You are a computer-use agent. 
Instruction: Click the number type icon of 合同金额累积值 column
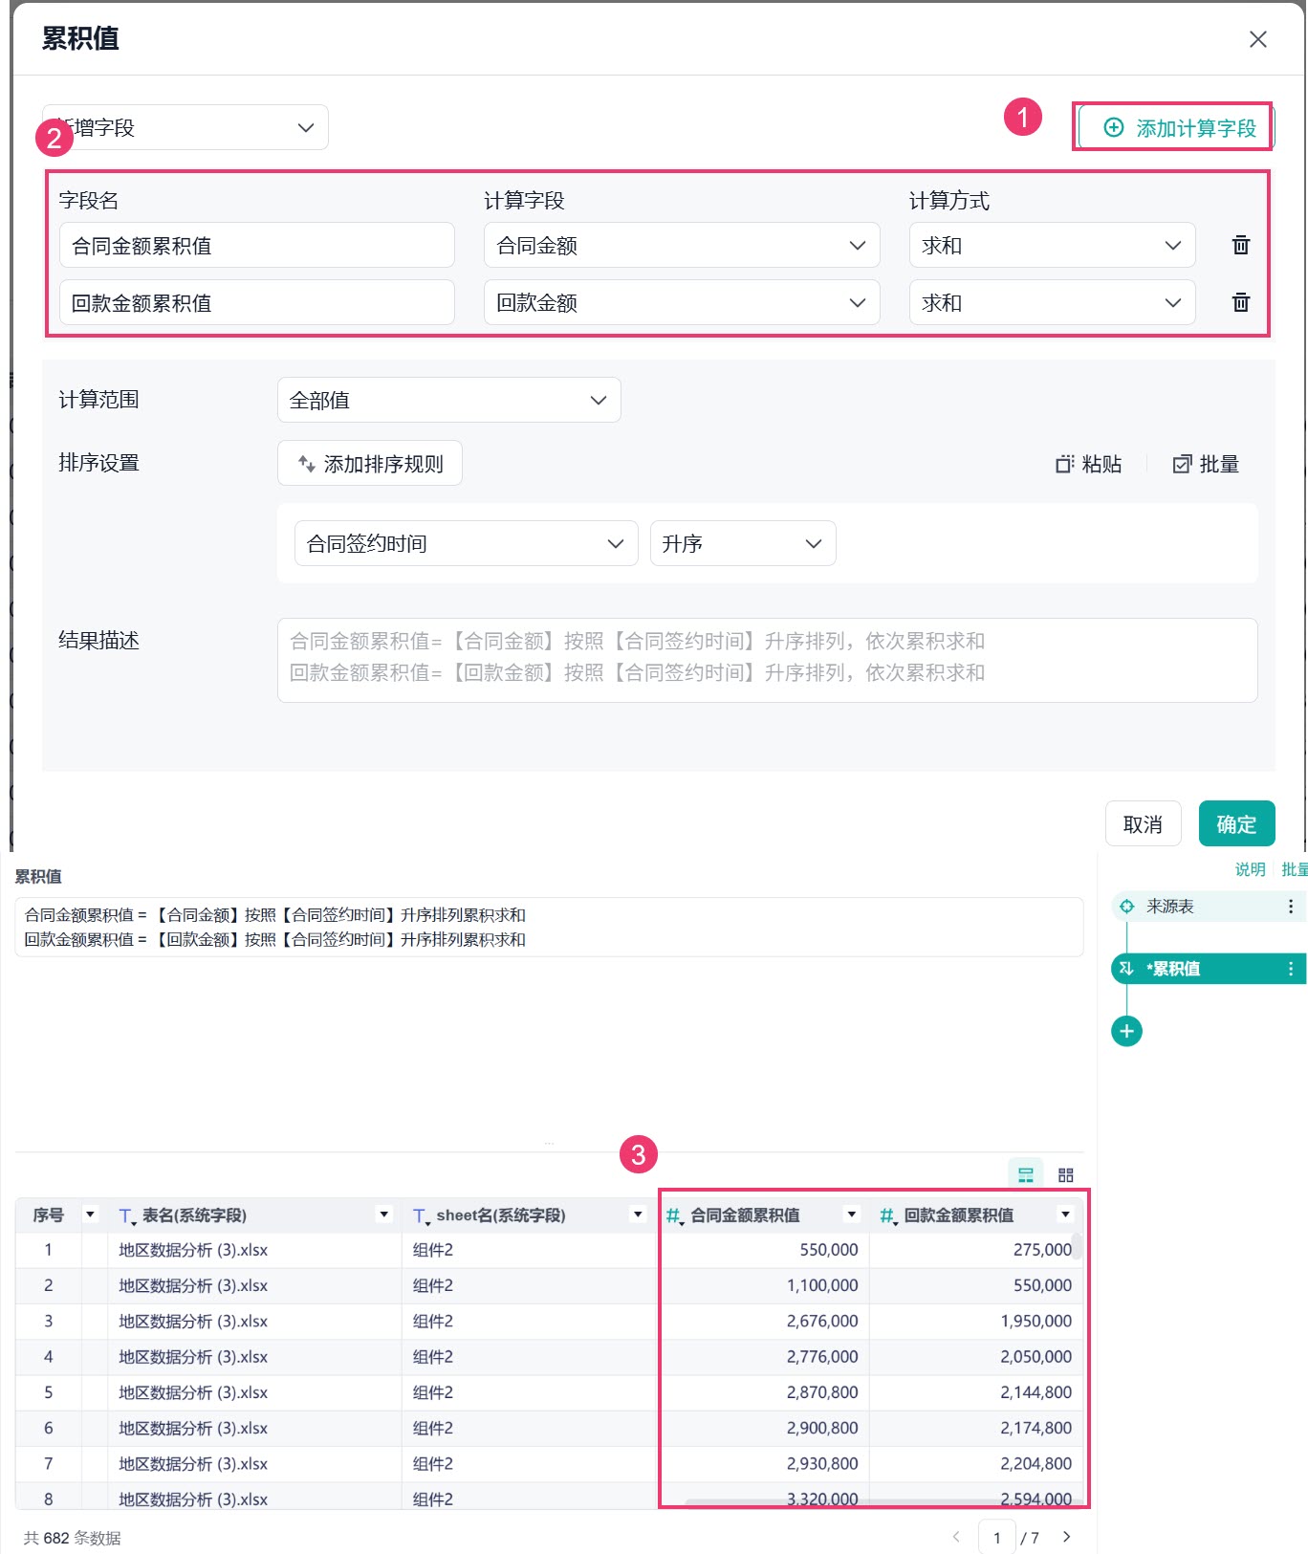[674, 1216]
